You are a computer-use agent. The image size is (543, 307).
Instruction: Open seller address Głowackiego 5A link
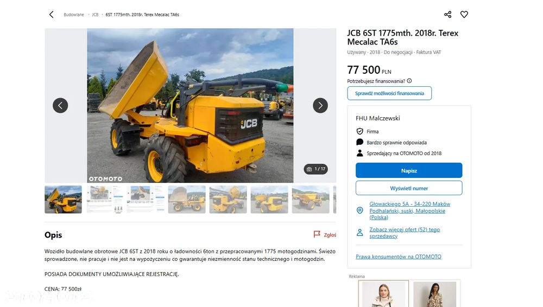pos(409,211)
